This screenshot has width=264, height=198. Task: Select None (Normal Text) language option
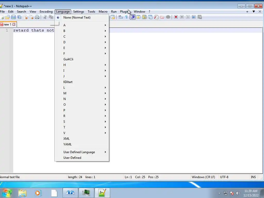82,18
